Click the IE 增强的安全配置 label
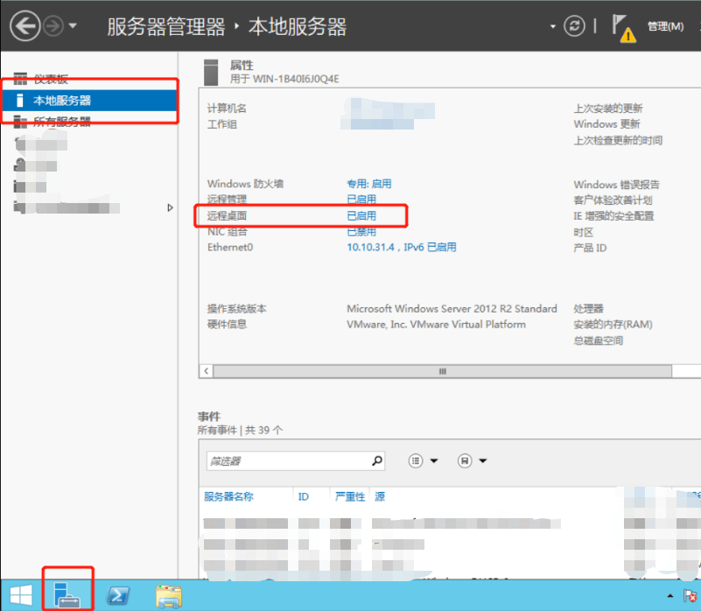 [613, 216]
